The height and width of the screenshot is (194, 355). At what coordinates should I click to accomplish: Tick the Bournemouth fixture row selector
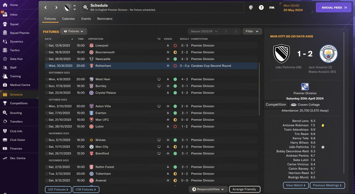[47, 52]
